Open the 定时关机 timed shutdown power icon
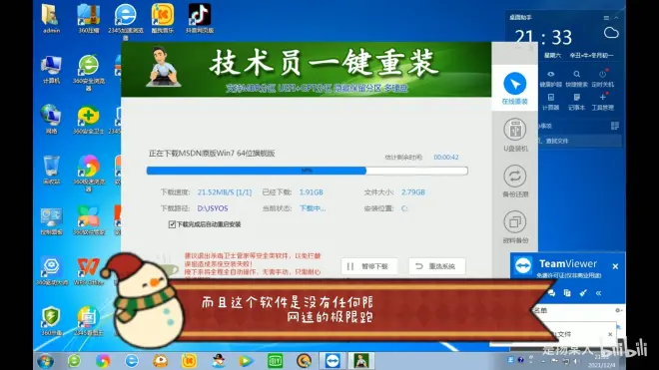Image resolution: width=659 pixels, height=370 pixels. [603, 75]
